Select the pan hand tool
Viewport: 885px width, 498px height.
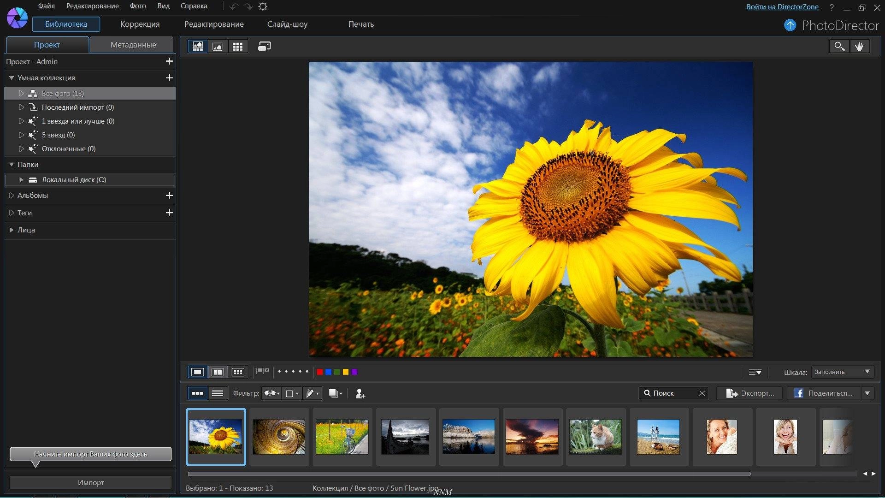859,46
